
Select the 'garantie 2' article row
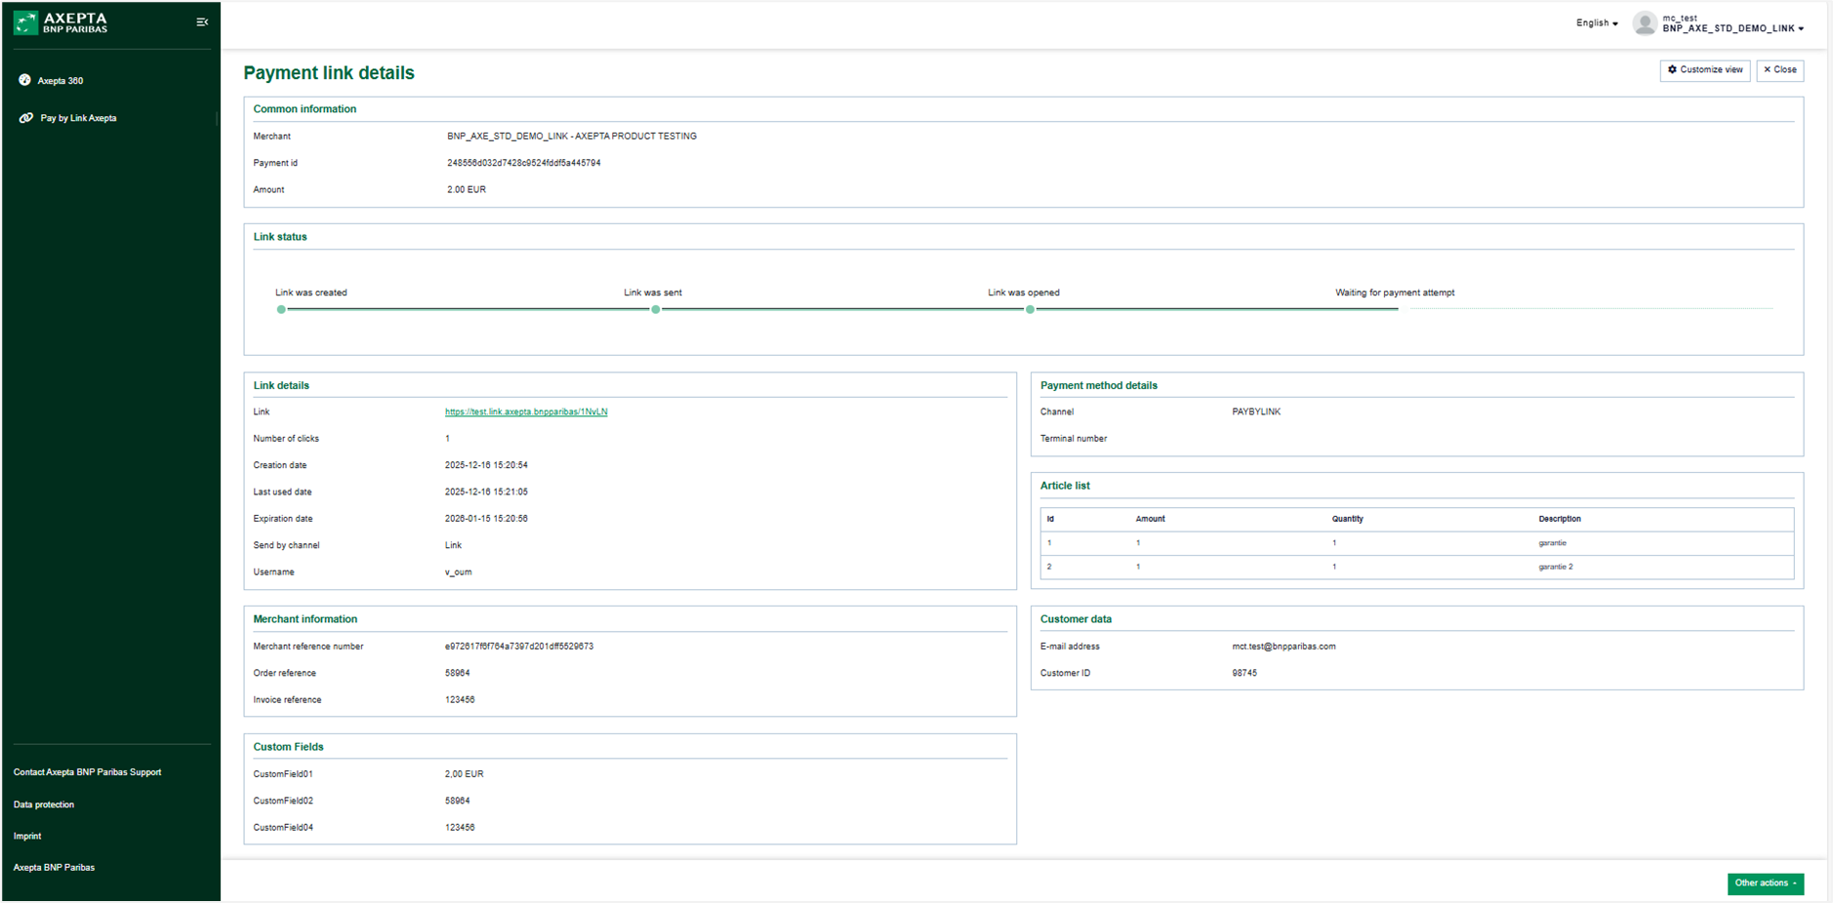1415,567
